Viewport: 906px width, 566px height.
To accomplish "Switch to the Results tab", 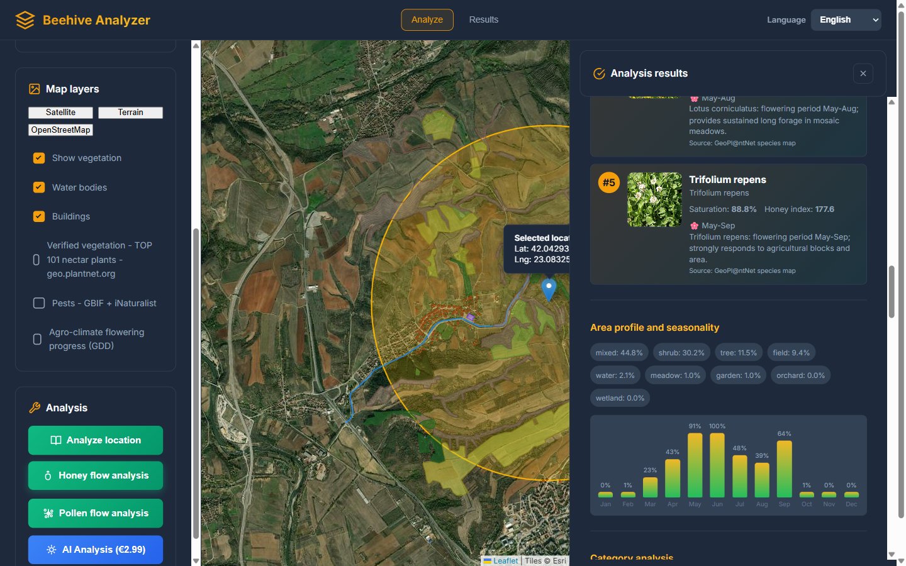I will click(484, 20).
